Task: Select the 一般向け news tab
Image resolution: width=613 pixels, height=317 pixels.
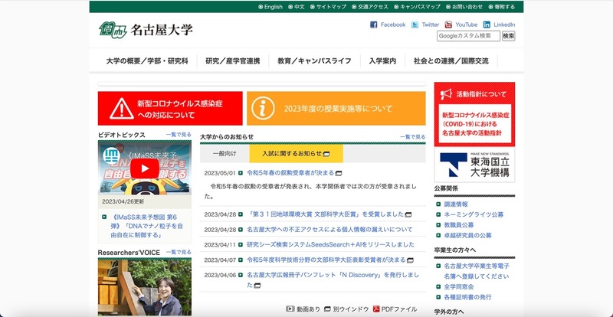Action: (x=225, y=153)
